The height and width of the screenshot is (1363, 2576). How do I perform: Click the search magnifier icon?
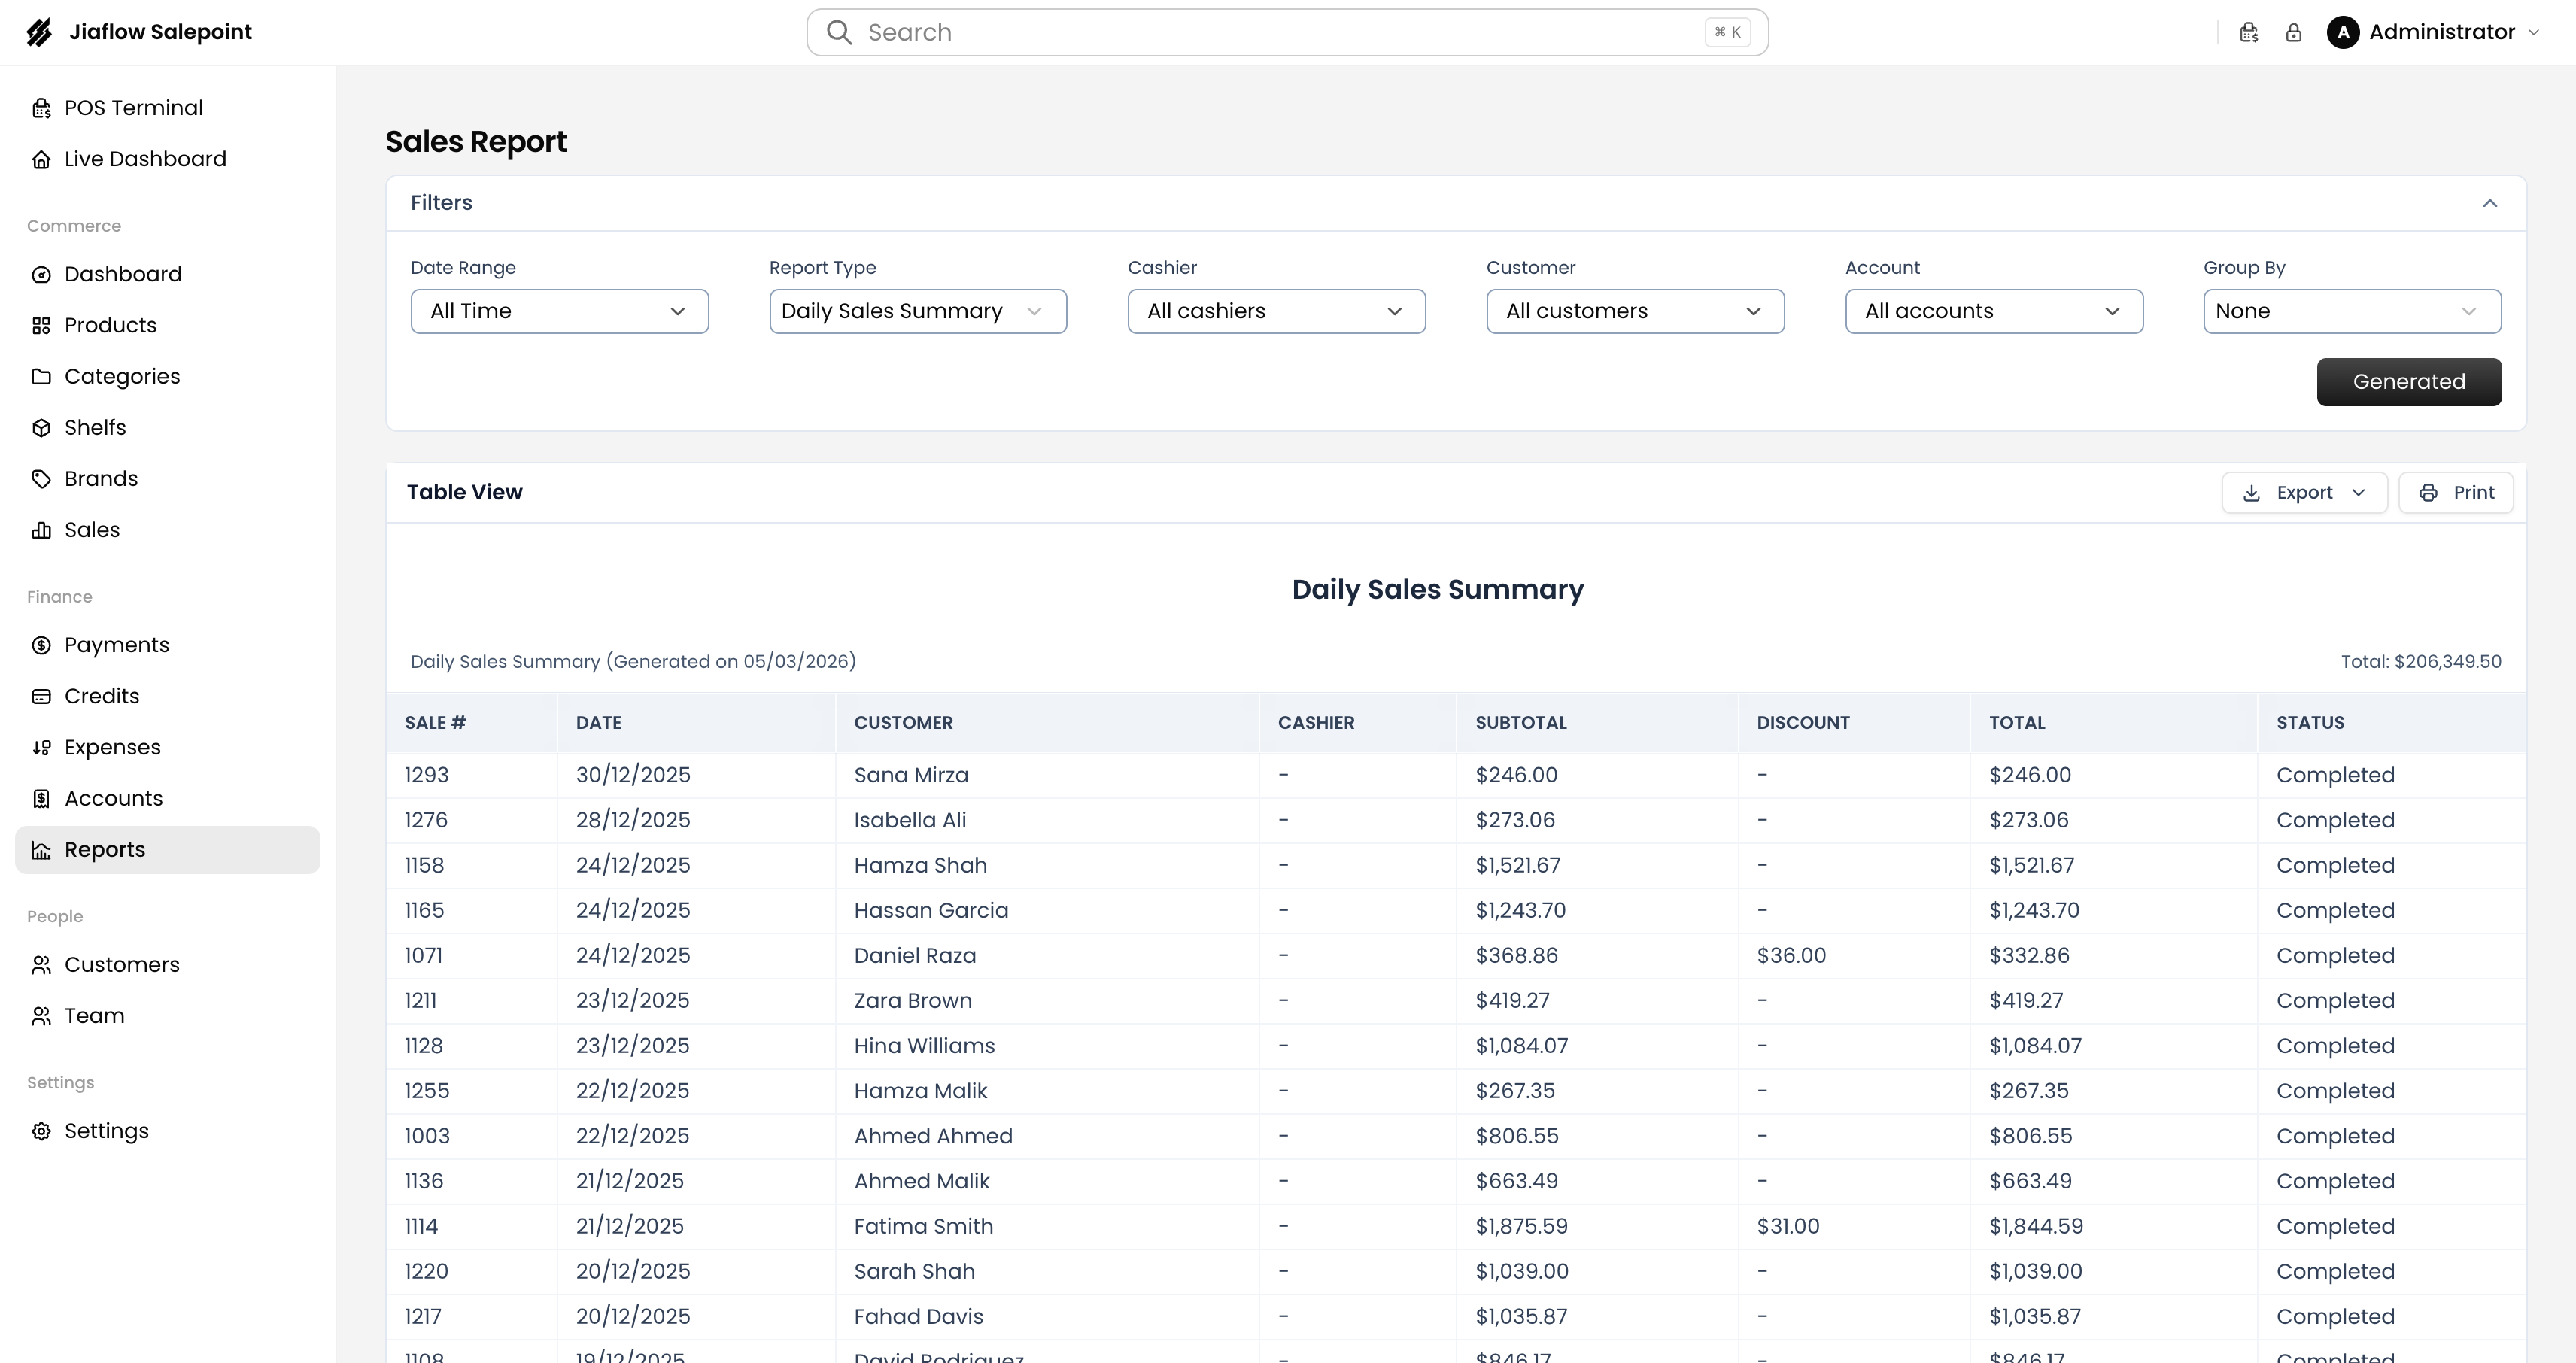pos(839,33)
